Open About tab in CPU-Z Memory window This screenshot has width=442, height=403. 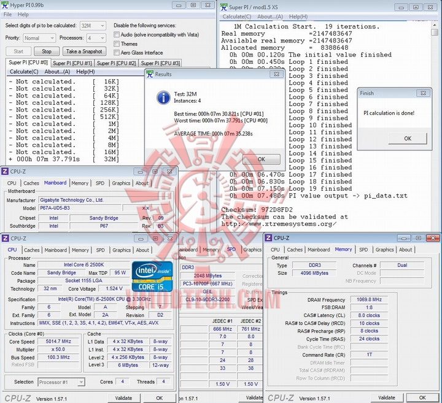[405, 250]
